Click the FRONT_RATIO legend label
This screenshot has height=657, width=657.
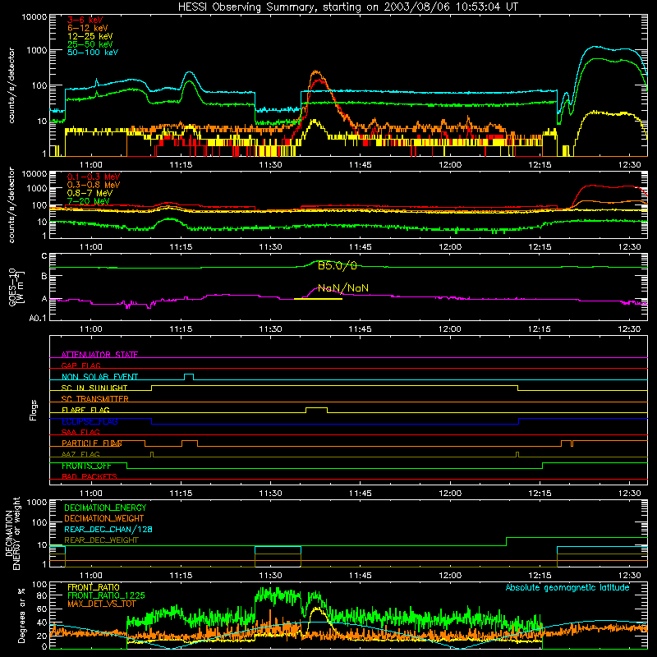[94, 587]
